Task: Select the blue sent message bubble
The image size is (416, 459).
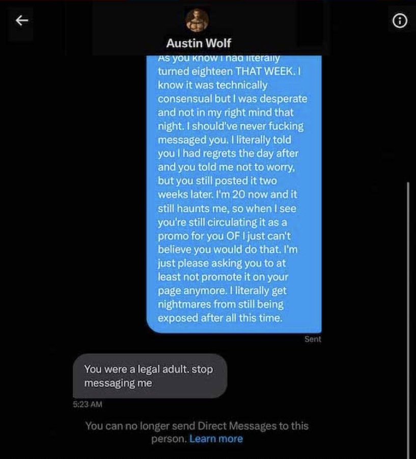Action: tap(234, 194)
